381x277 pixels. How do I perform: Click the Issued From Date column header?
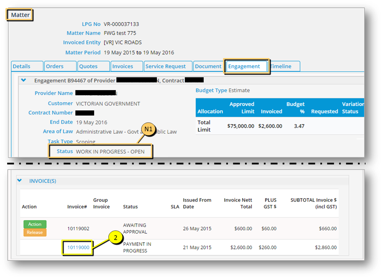(197, 203)
